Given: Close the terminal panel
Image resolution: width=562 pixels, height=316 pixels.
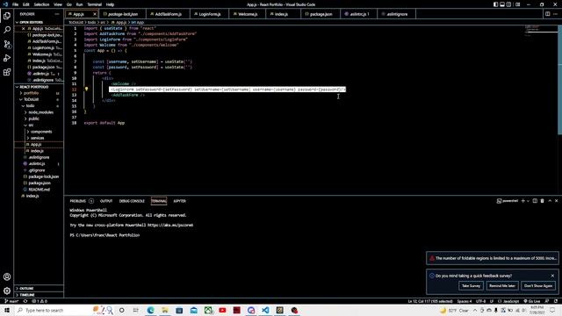Looking at the screenshot, I should point(556,201).
